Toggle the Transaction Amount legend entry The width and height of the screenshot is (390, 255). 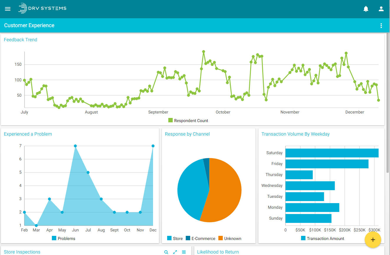coord(323,238)
